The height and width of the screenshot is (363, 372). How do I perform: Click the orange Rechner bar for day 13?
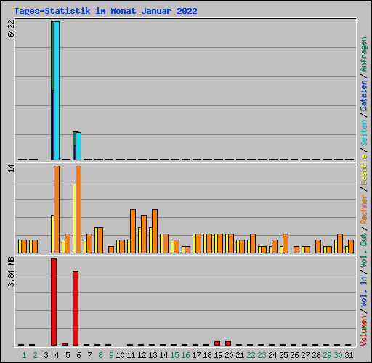(155, 232)
